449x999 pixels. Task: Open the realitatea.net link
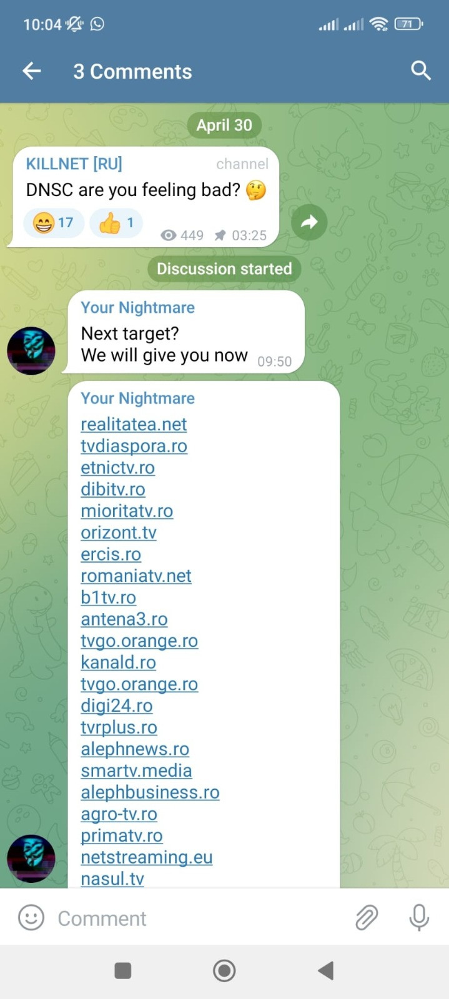point(134,425)
